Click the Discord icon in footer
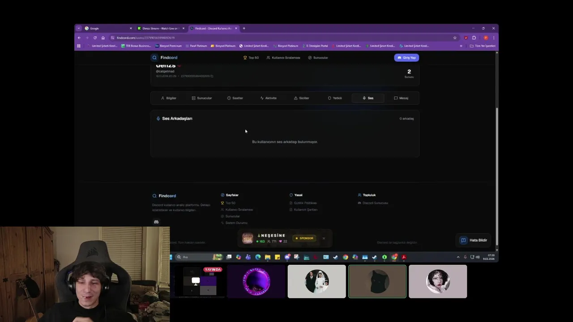The width and height of the screenshot is (573, 322). [156, 222]
